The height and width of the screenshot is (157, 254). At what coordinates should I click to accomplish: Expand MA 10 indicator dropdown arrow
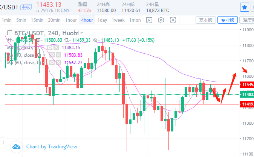click(x=44, y=55)
